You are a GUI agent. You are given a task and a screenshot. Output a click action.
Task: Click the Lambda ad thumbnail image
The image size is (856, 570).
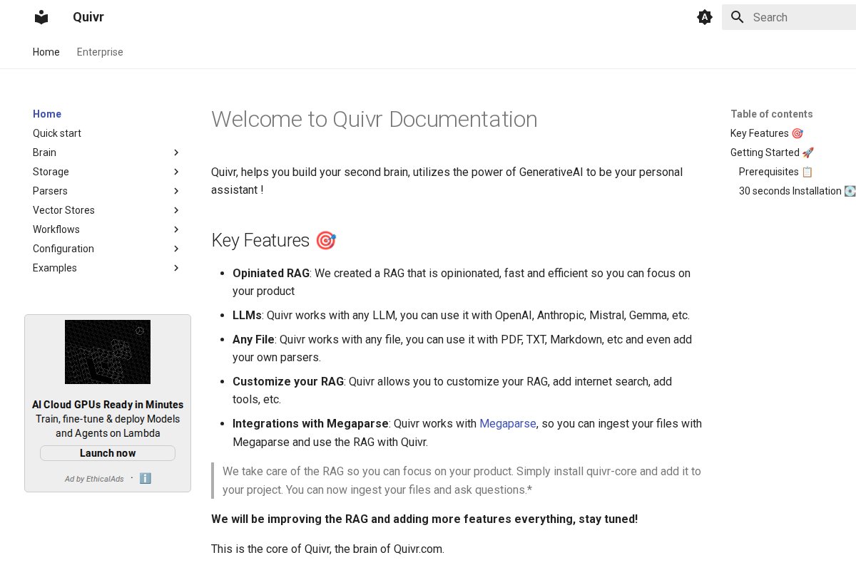point(108,352)
